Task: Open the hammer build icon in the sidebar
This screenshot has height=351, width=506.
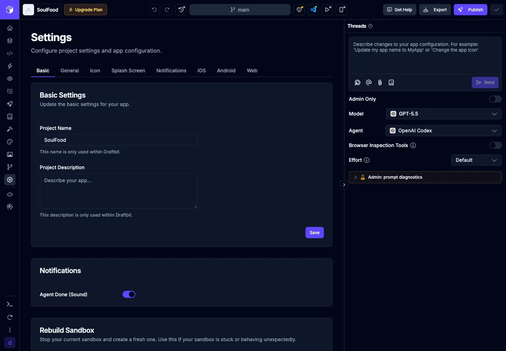Action: click(x=10, y=129)
